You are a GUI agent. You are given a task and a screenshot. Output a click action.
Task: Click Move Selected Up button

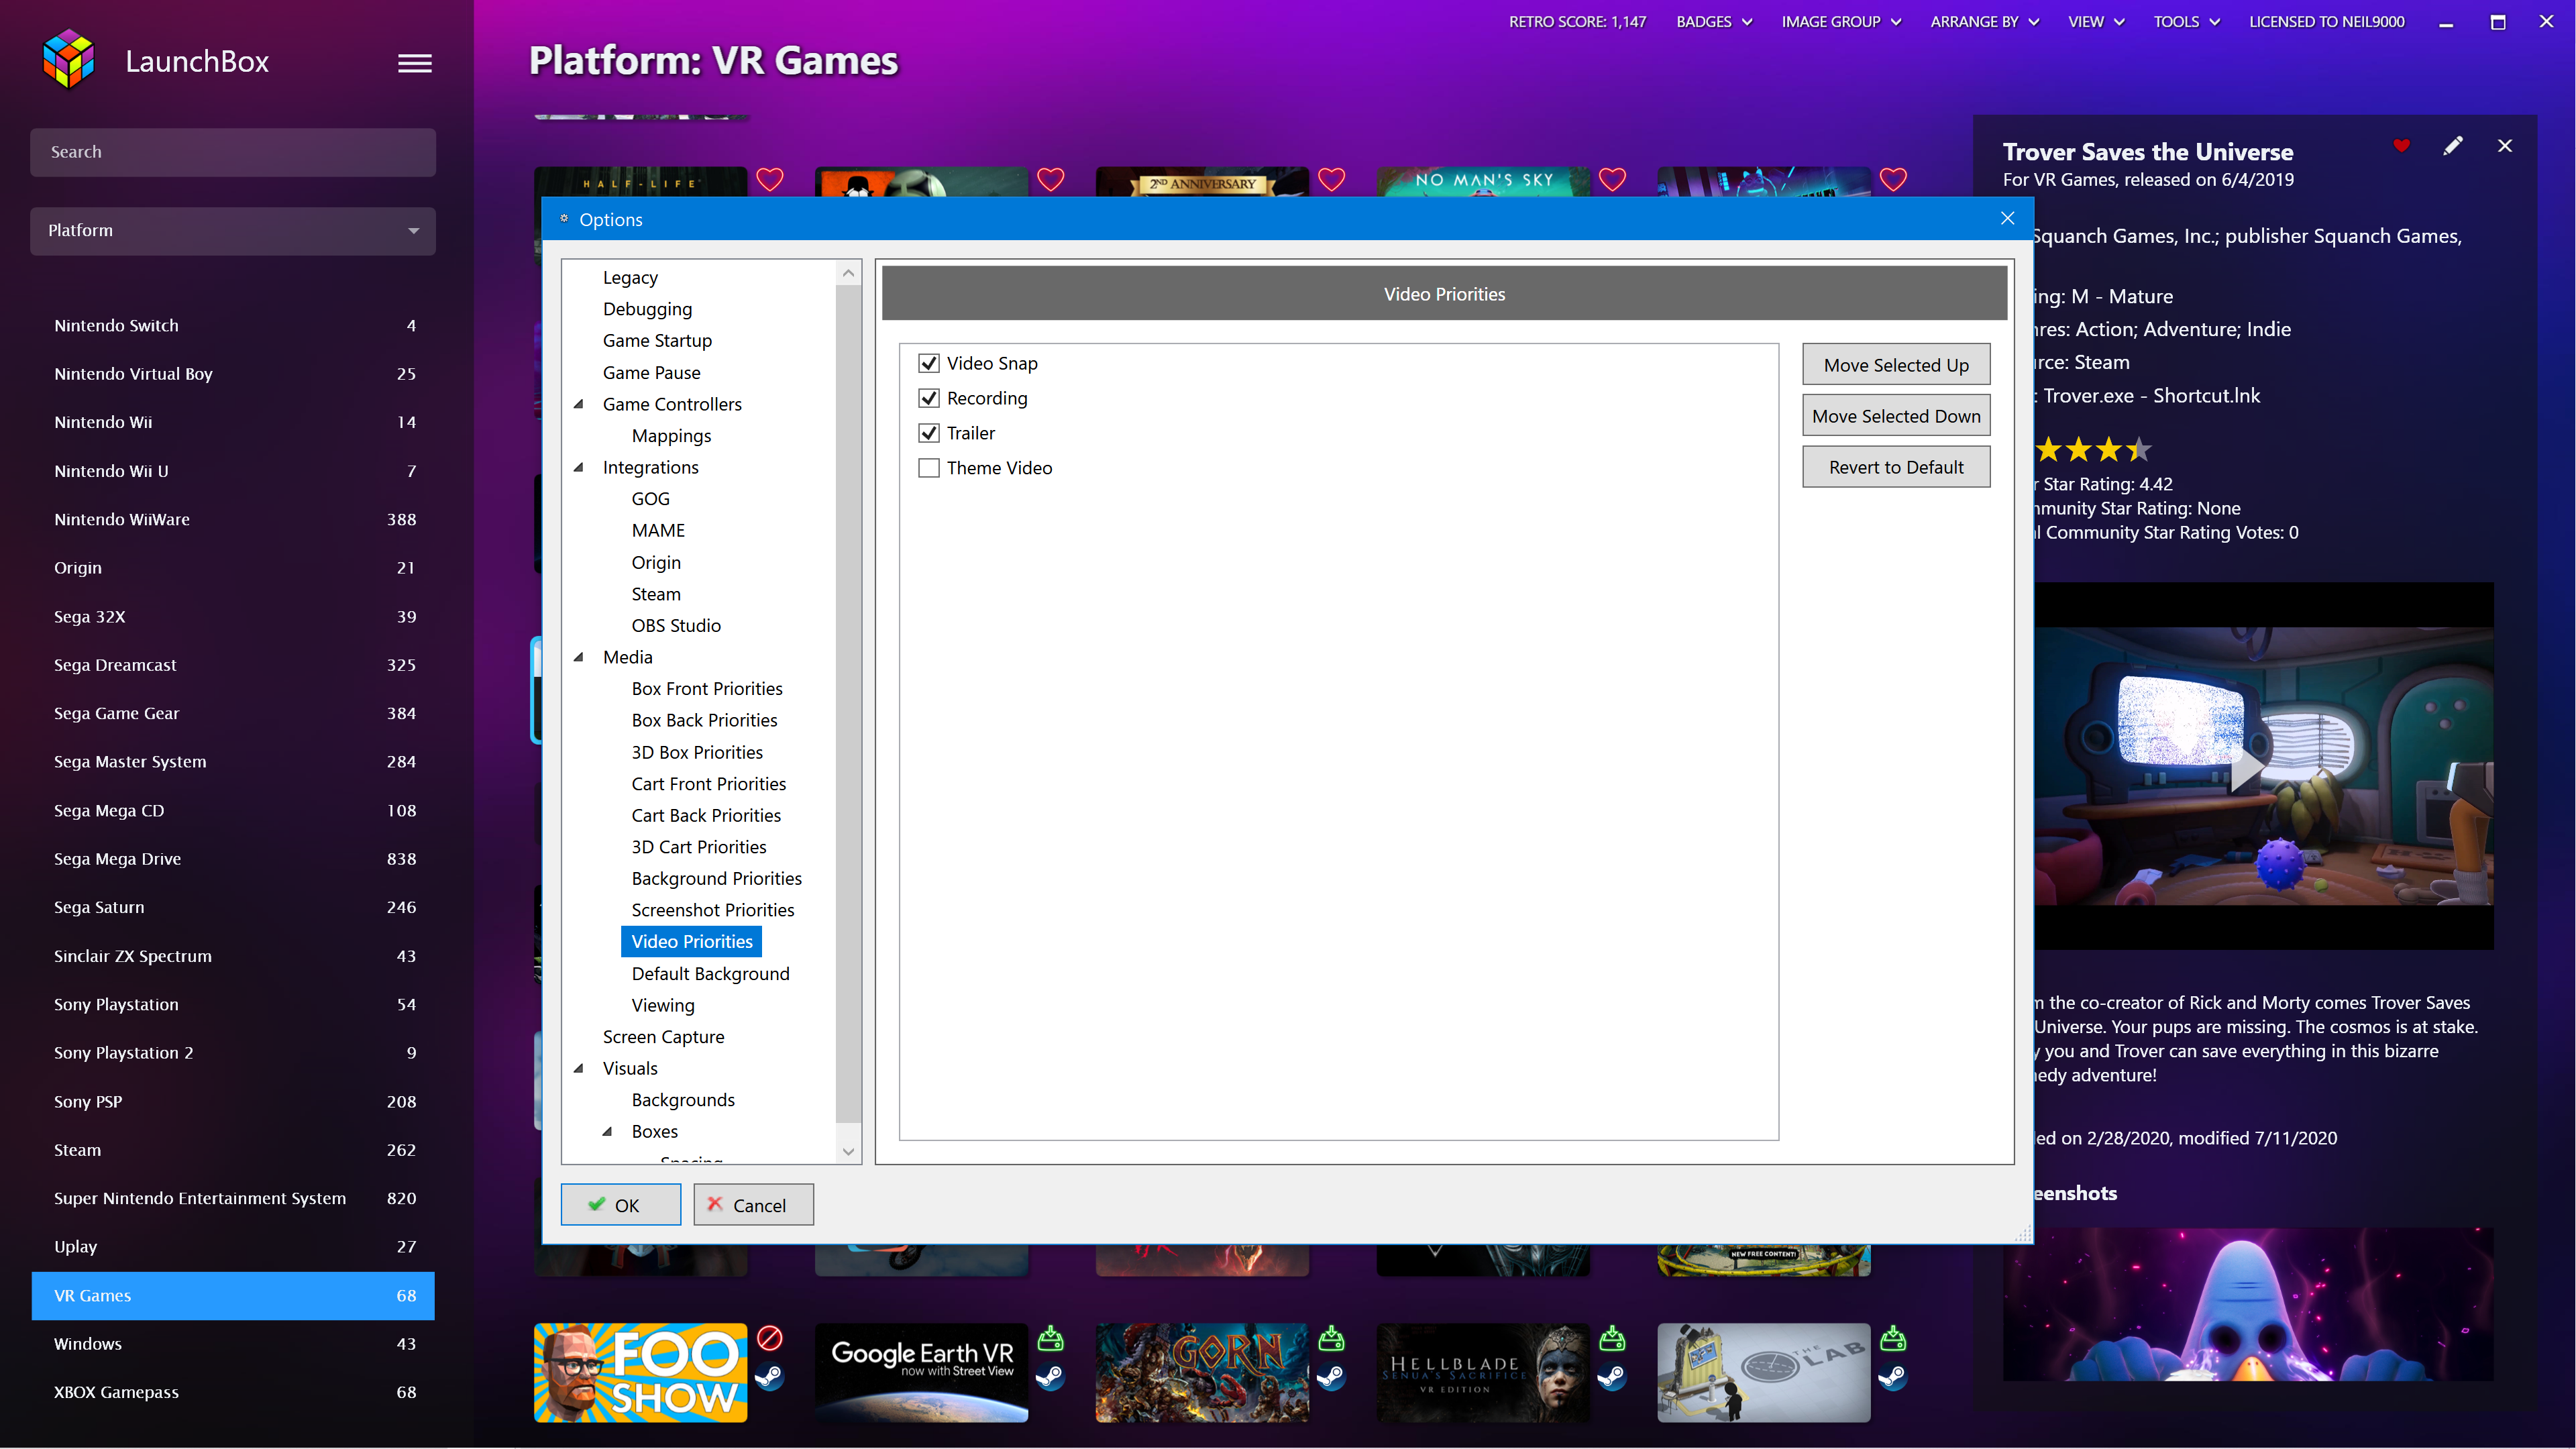1896,365
